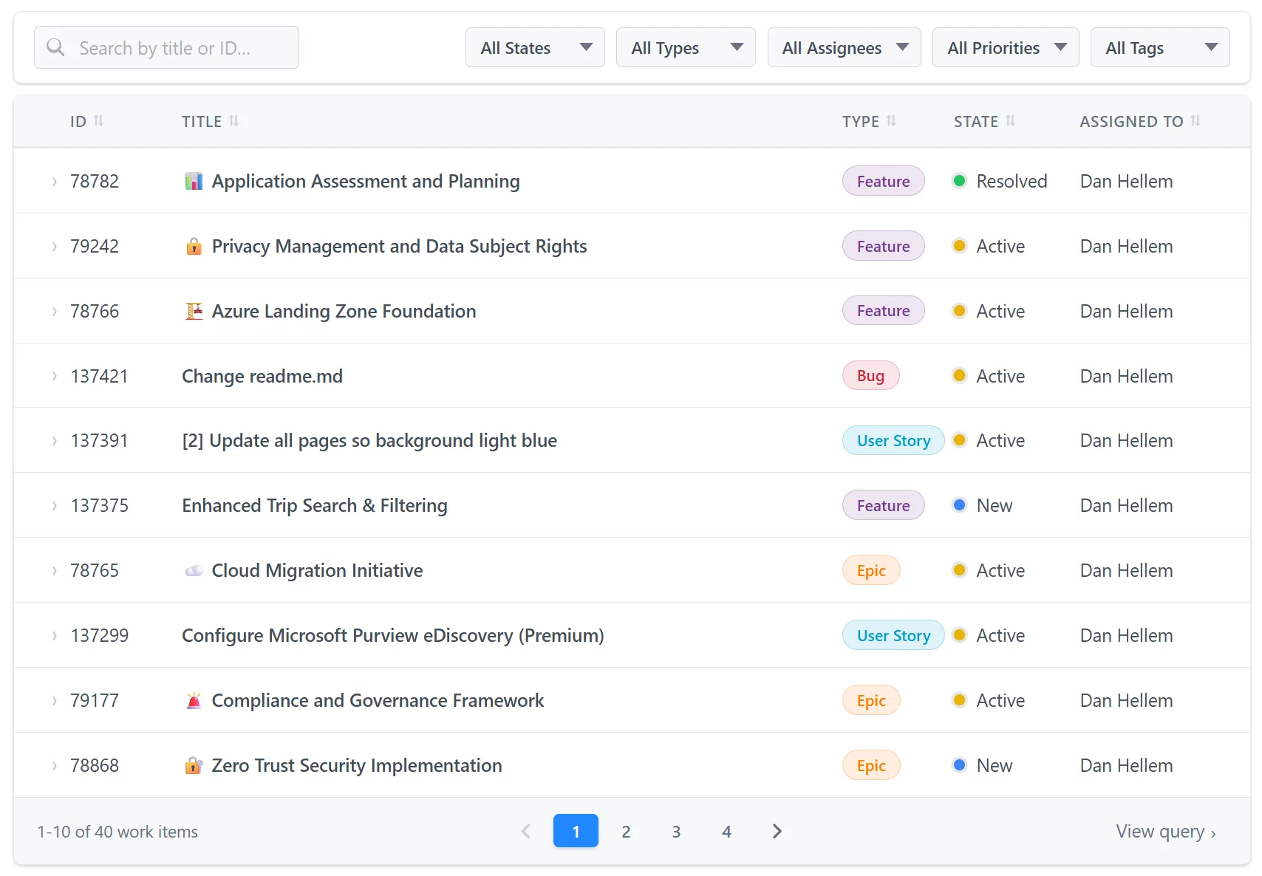The image size is (1262, 876).
Task: Sort work items by State column
Action: pyautogui.click(x=1010, y=120)
